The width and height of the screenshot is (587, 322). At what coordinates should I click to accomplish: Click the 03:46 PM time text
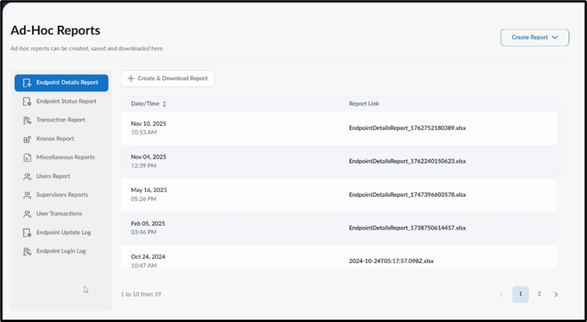coord(143,233)
